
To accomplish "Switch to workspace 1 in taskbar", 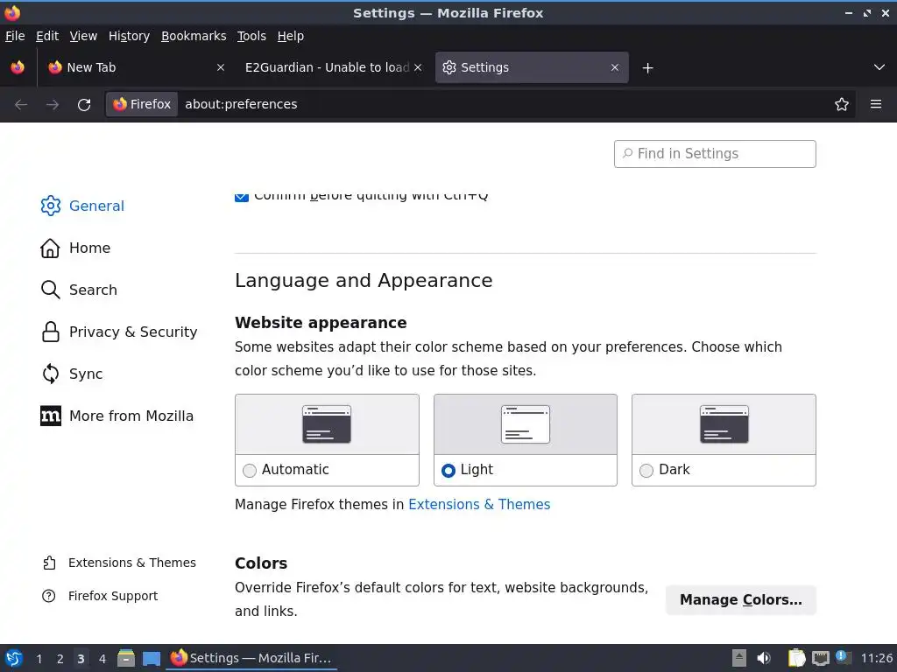I will pos(39,659).
